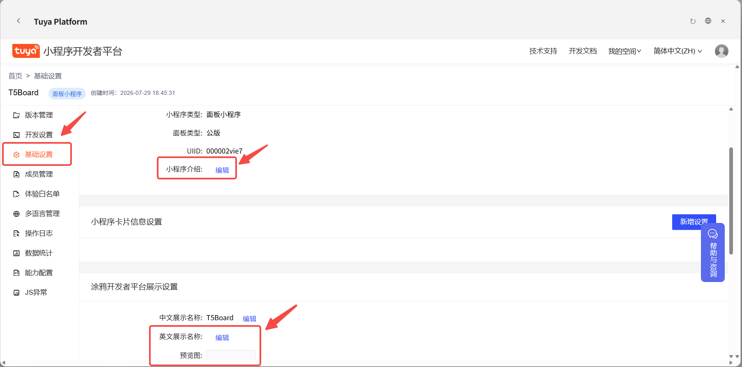Click the 小程序卡片信息设置 section heading
Screen dimensions: 742x367
126,222
